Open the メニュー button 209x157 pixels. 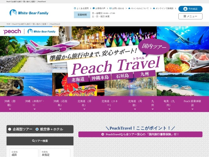tap(190, 16)
